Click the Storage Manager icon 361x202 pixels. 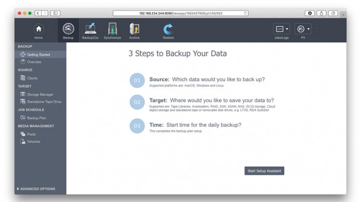[23, 94]
